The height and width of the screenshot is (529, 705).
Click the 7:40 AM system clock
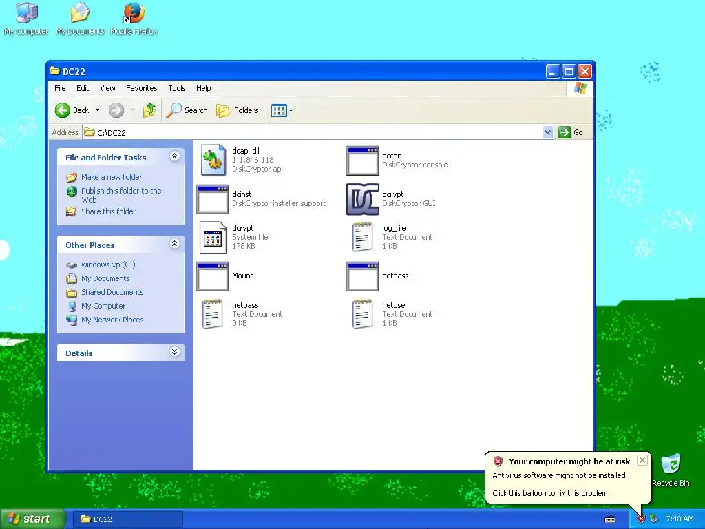pyautogui.click(x=680, y=519)
